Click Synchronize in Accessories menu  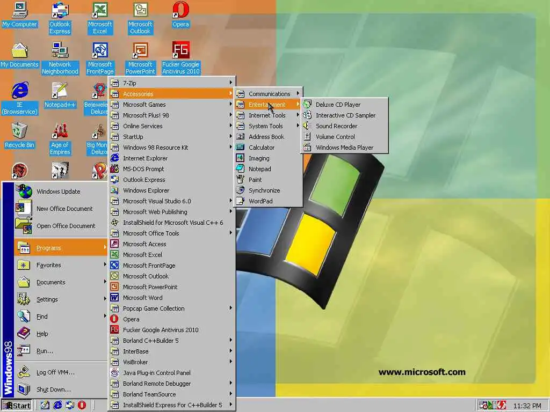pyautogui.click(x=269, y=190)
